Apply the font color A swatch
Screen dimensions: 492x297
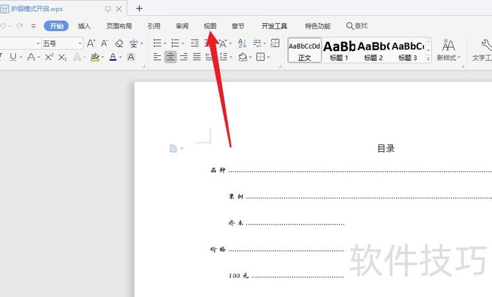pyautogui.click(x=113, y=57)
